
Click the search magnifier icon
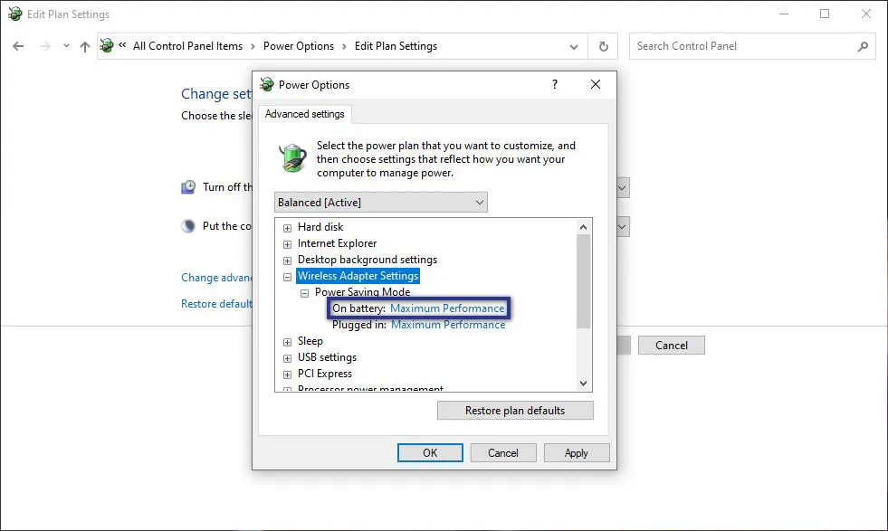click(864, 45)
